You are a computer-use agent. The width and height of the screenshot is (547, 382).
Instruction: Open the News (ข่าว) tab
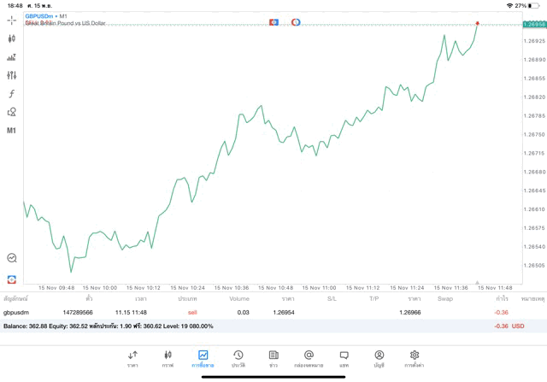click(x=273, y=358)
